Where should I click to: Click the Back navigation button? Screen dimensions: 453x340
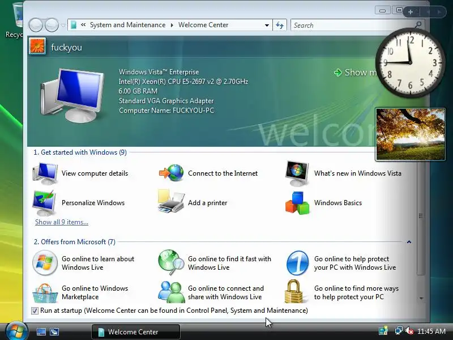tap(36, 25)
